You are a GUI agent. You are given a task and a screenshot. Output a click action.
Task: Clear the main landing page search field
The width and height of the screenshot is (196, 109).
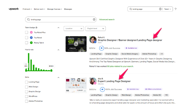pos(94,19)
